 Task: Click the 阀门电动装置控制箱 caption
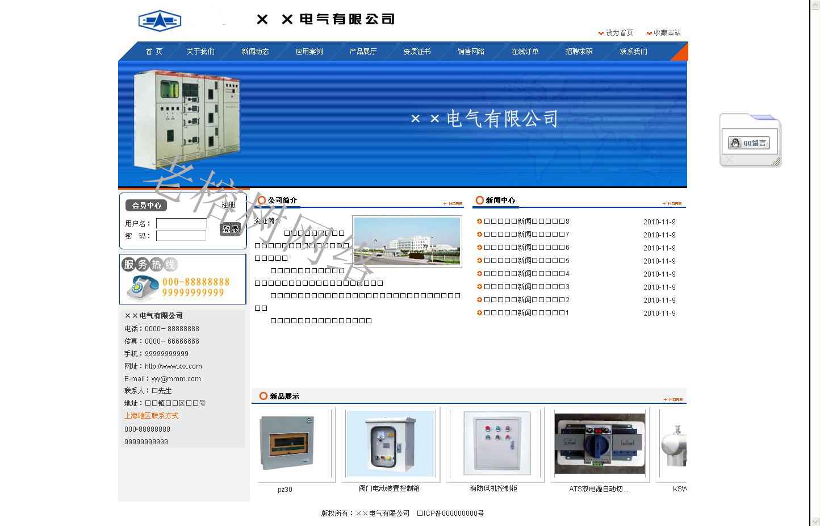coord(390,489)
